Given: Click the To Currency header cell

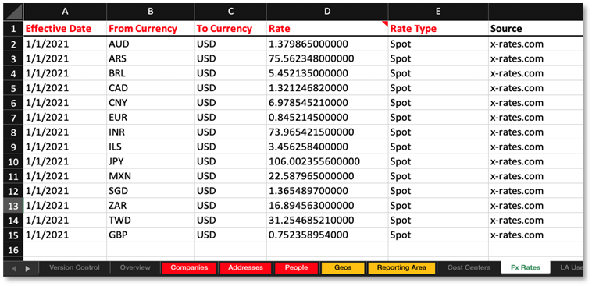Looking at the screenshot, I should 230,29.
